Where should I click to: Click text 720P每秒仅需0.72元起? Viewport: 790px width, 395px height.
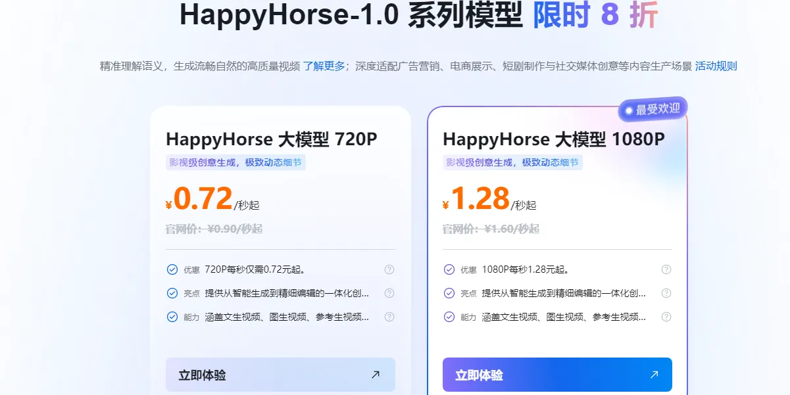point(255,269)
